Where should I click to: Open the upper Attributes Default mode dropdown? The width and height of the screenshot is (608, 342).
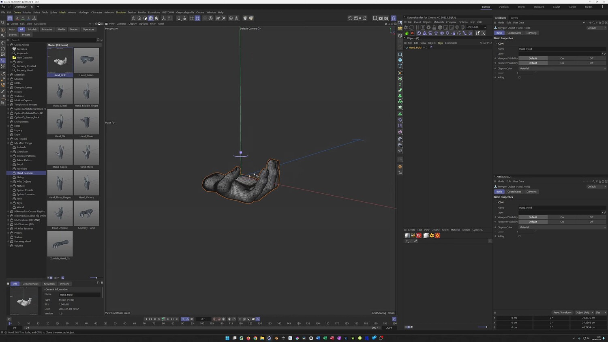(x=597, y=28)
